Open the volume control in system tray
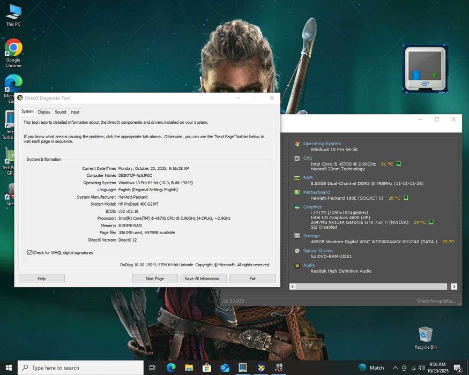Image resolution: width=469 pixels, height=375 pixels. point(422,368)
